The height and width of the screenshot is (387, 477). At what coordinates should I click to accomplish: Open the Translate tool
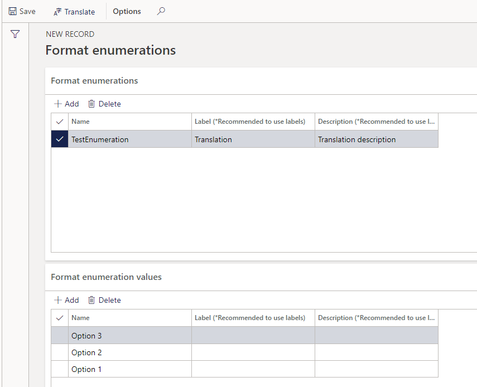[x=74, y=11]
